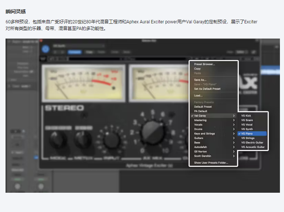Choose the VG Strings preset
Viewport: 284px width, 212px height.
click(x=248, y=138)
